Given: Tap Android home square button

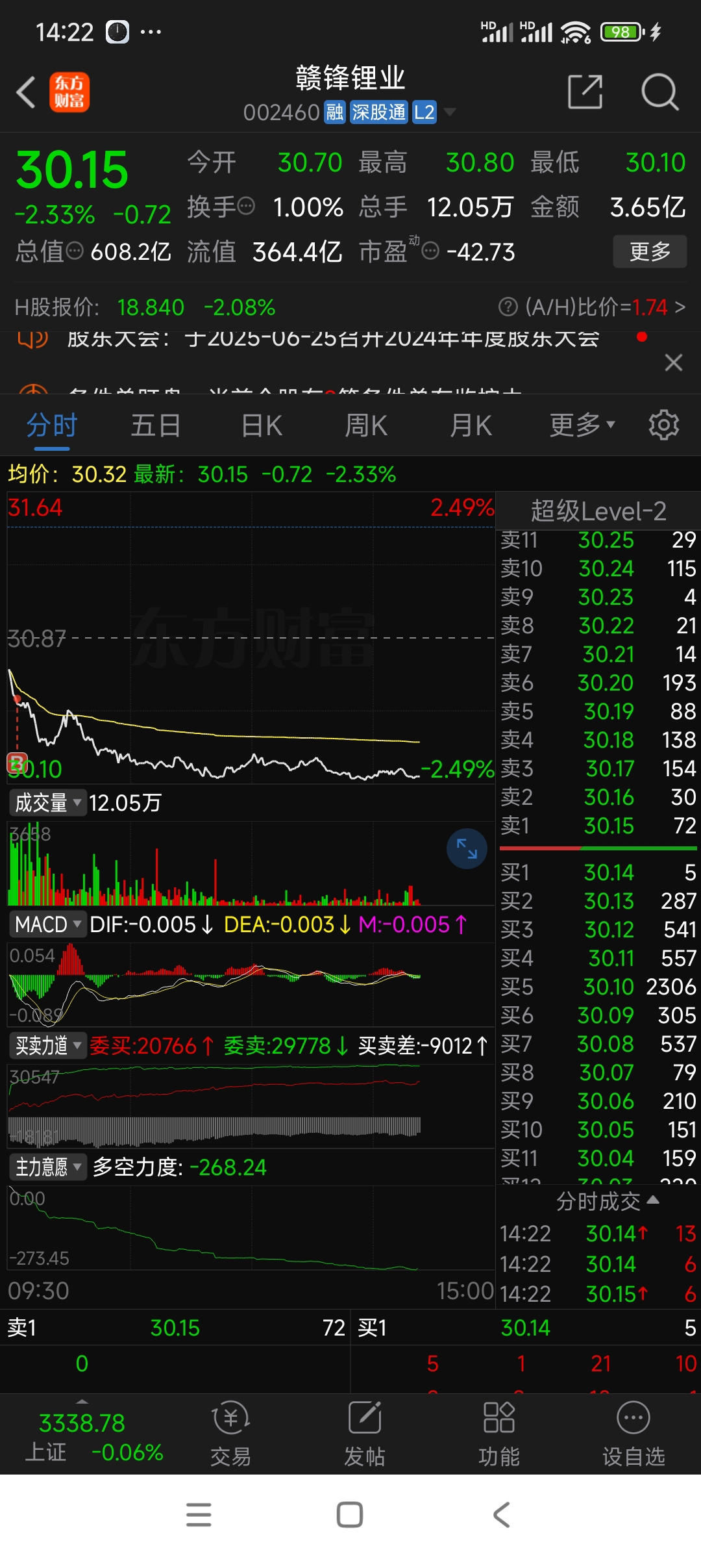Looking at the screenshot, I should click(x=350, y=1515).
